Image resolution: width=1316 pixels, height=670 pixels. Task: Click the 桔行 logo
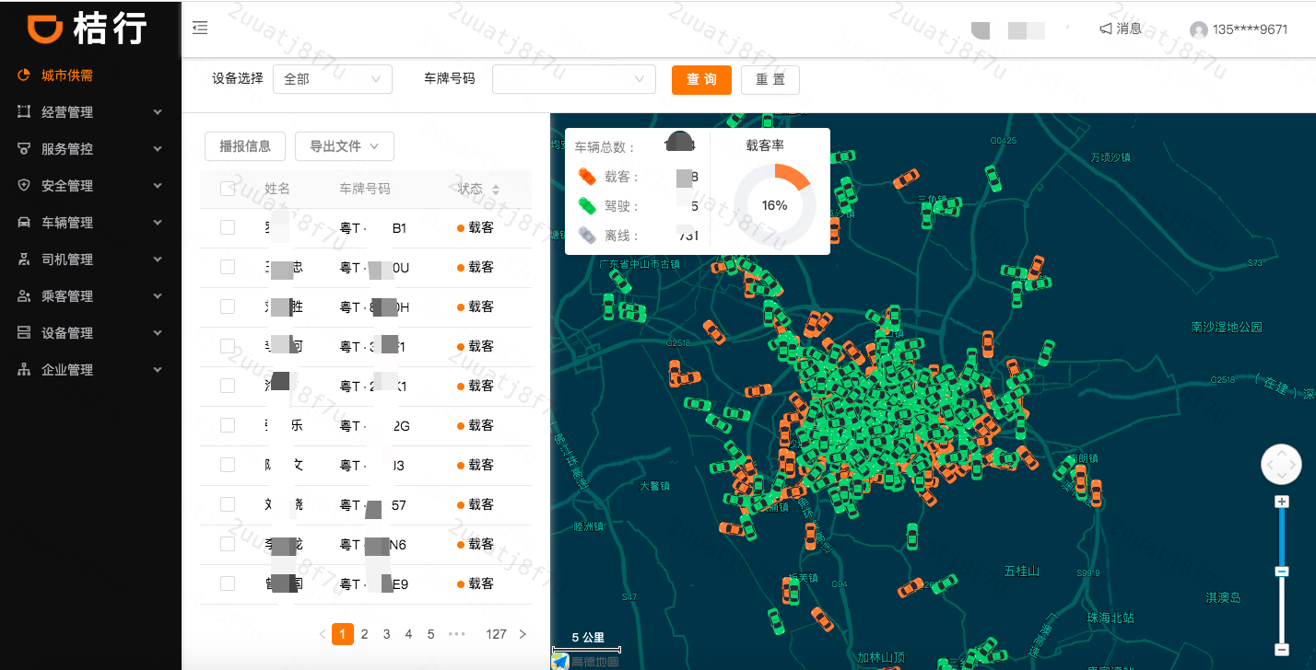(88, 29)
